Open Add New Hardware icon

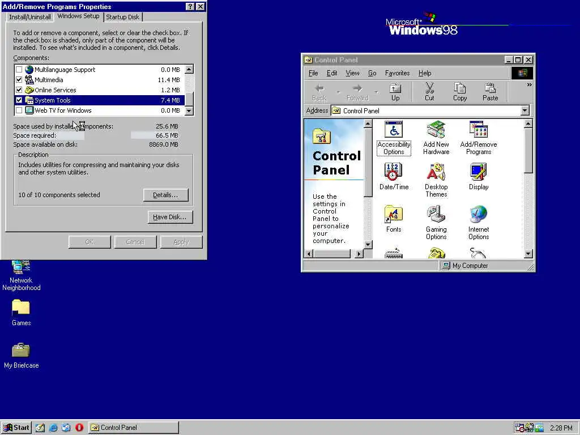pyautogui.click(x=436, y=138)
